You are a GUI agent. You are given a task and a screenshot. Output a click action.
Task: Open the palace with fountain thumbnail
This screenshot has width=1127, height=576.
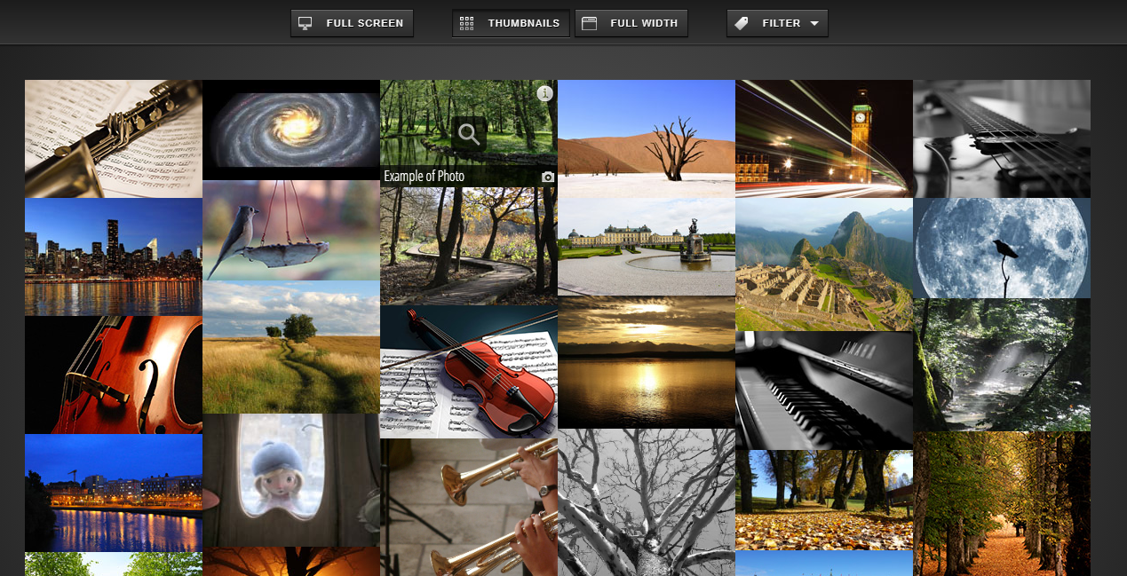tap(647, 247)
